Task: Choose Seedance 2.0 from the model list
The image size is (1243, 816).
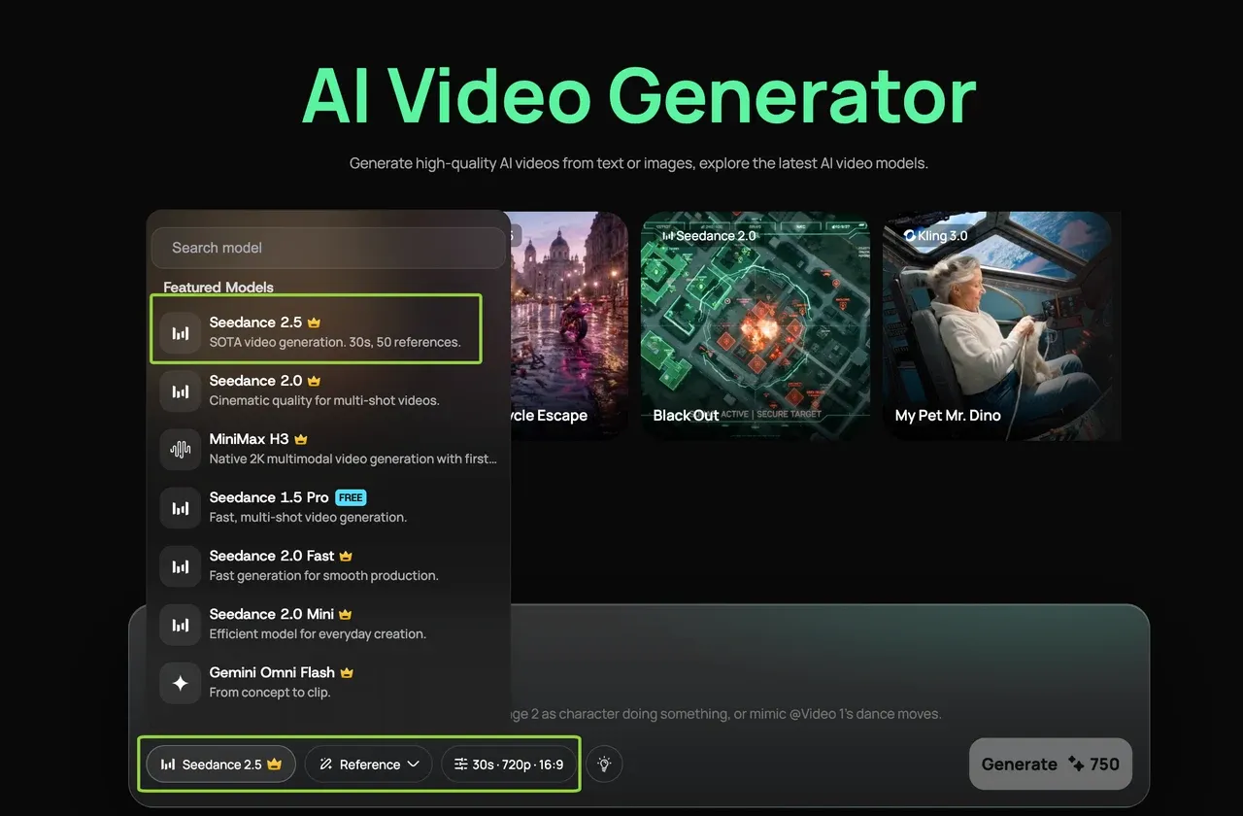Action: [330, 391]
